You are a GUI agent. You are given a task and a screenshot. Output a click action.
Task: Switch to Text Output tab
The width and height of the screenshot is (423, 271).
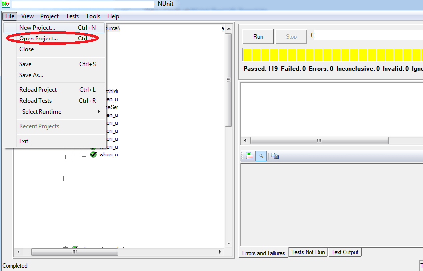[345, 252]
